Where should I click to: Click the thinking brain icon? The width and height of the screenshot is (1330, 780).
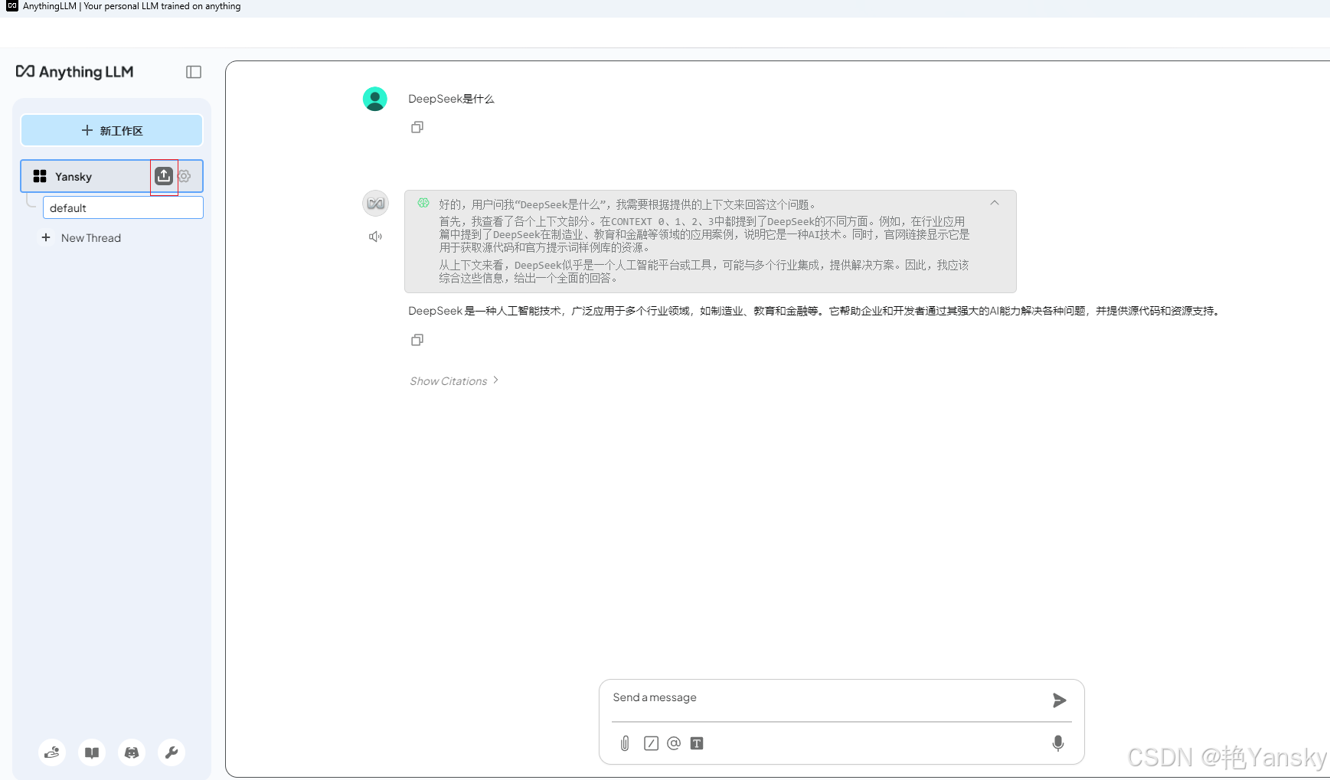coord(423,203)
